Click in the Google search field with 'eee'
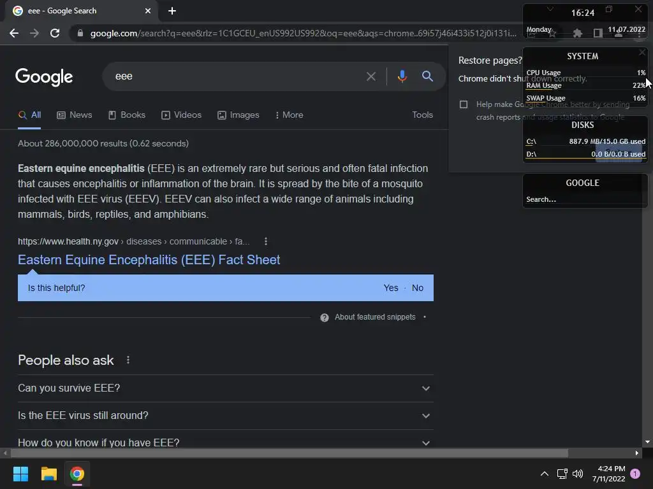The width and height of the screenshot is (653, 489). click(x=237, y=76)
